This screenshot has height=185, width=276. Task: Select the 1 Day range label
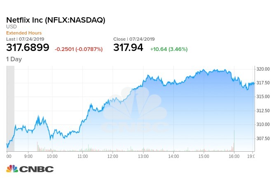14,59
